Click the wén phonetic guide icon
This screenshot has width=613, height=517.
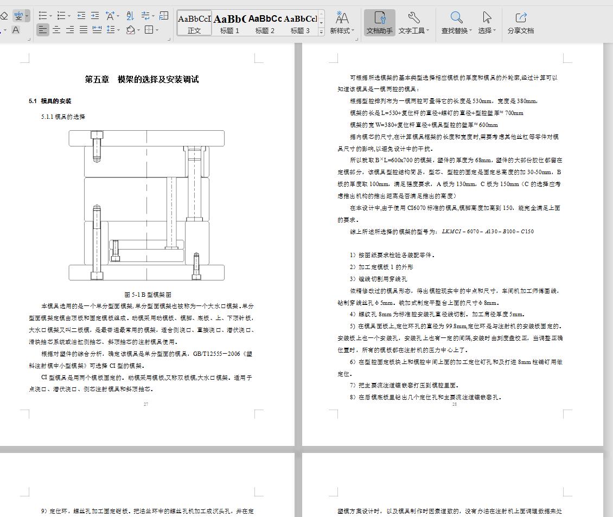coord(18,16)
